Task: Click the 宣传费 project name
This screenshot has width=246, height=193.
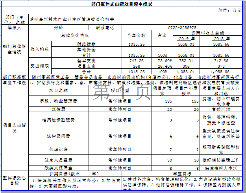Action: coord(59,109)
